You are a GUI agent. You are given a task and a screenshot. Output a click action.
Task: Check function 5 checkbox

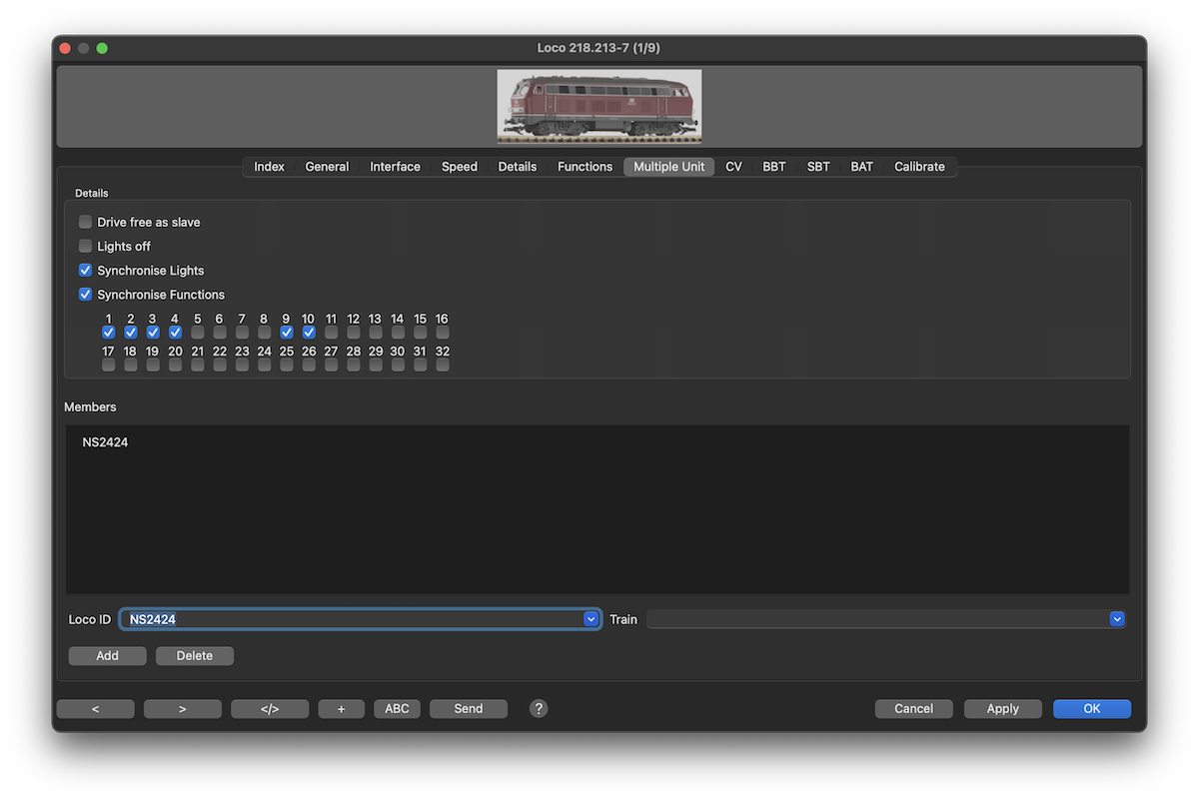click(198, 333)
